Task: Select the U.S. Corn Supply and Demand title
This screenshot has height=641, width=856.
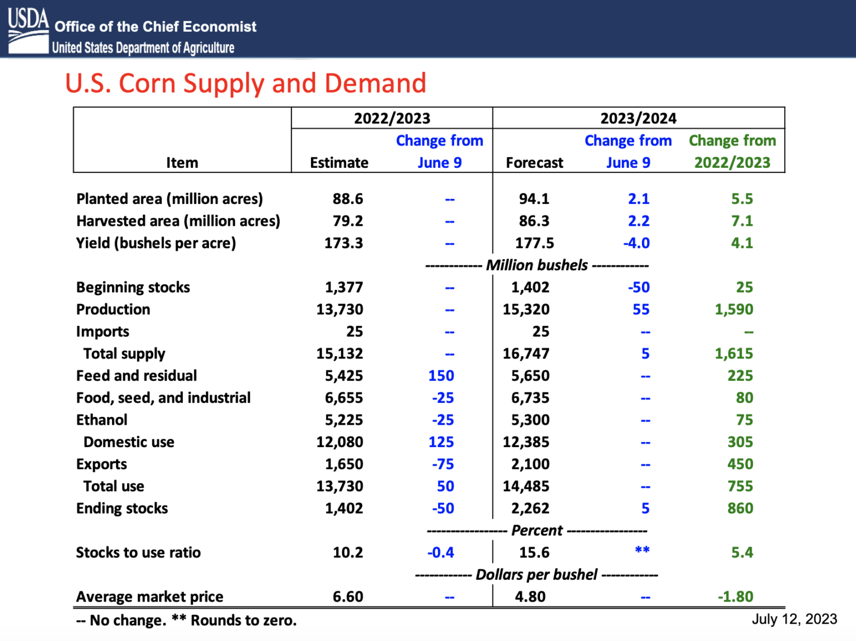Action: click(x=246, y=84)
